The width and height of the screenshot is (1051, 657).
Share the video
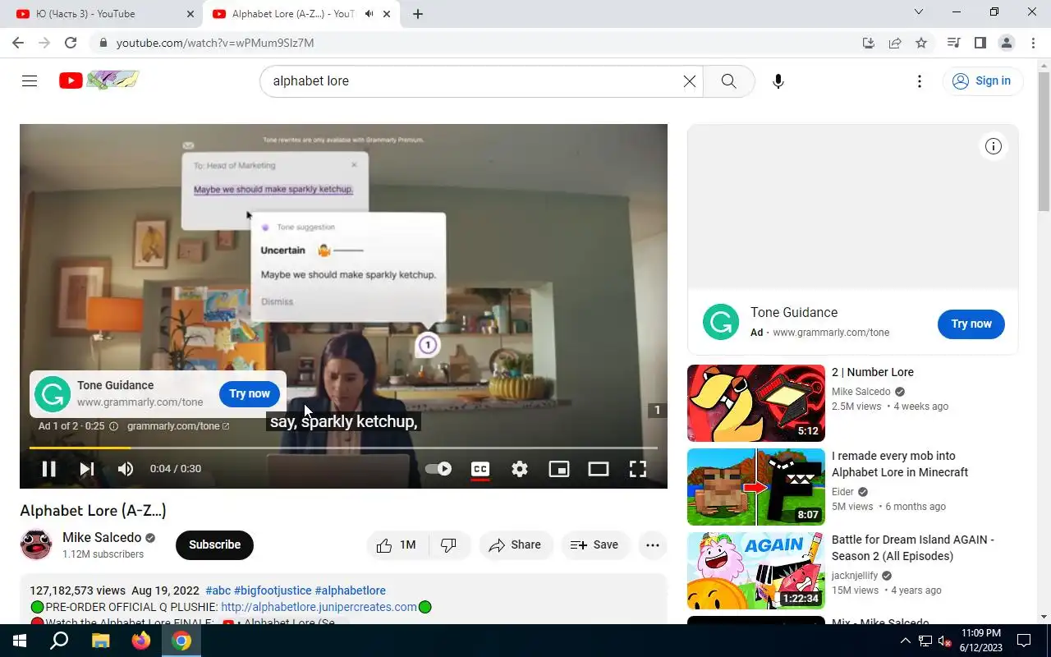515,544
